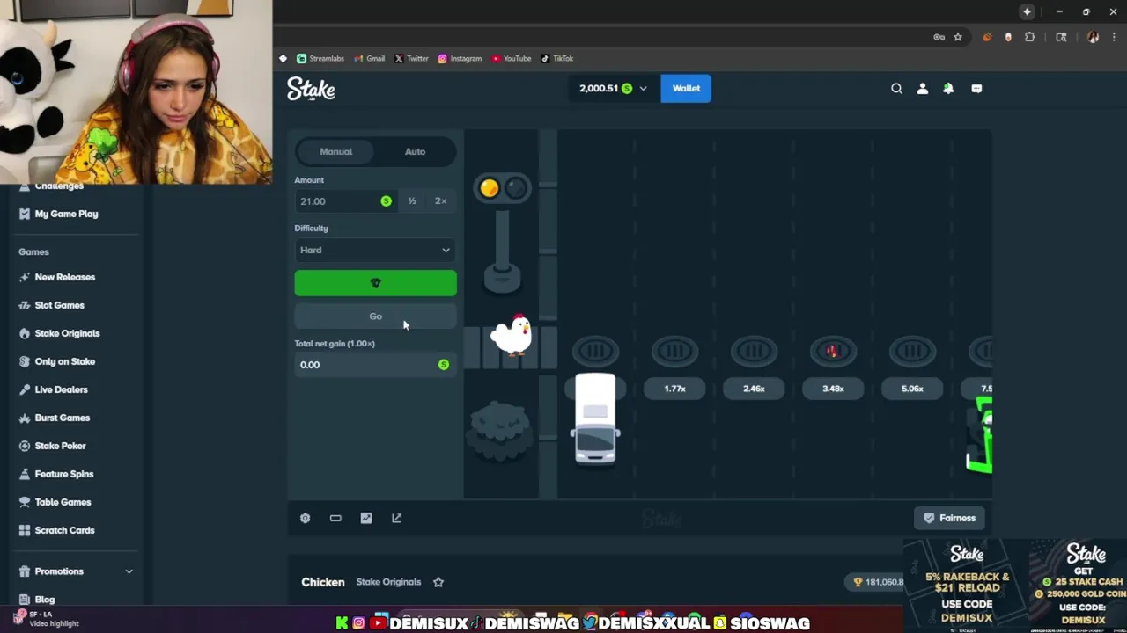Halve the bet with ½ button
Screen dimensions: 1127x633
pos(412,201)
